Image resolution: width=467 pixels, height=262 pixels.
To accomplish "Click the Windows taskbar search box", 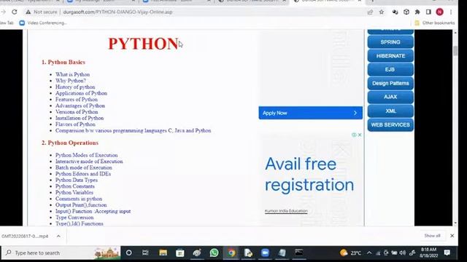I will (61, 253).
